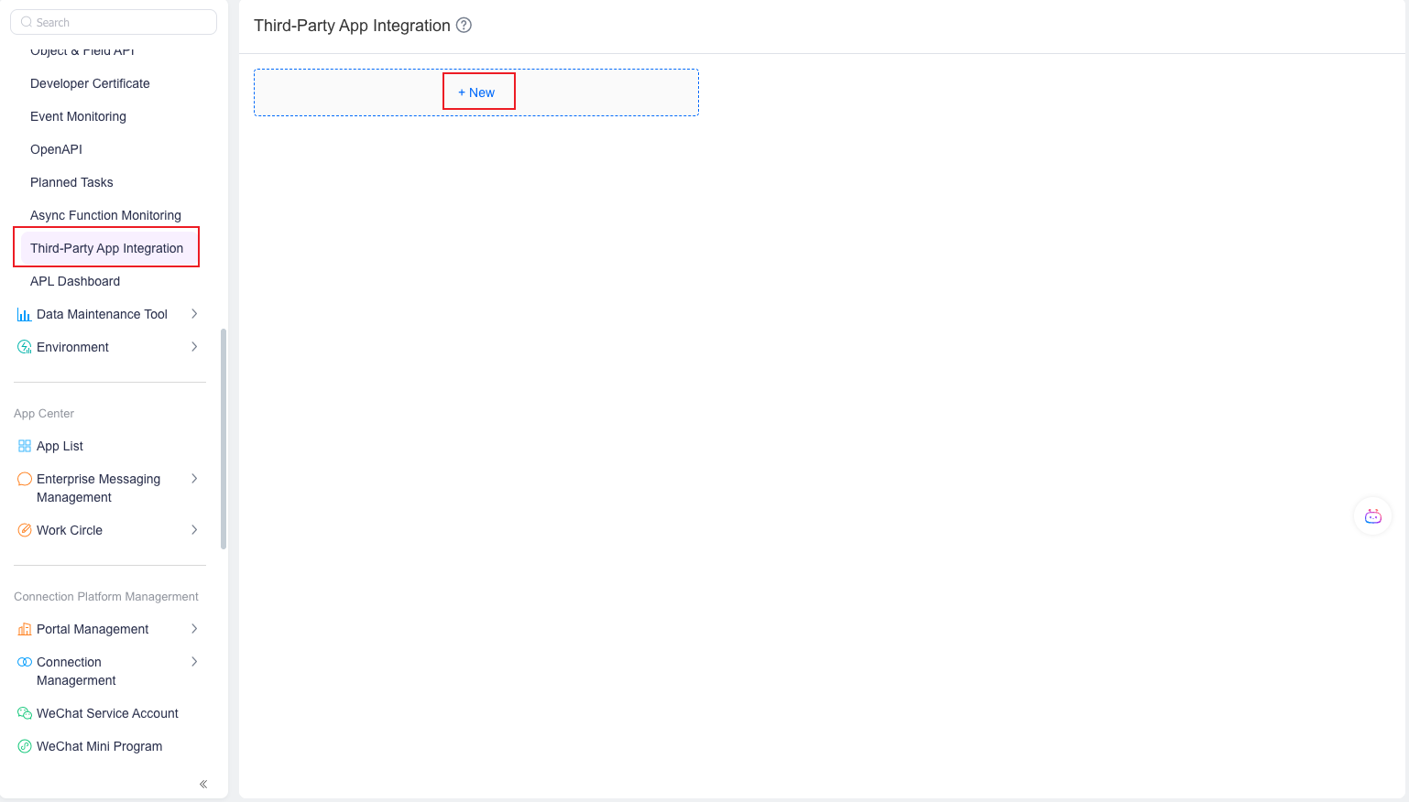Viewport: 1409px width, 802px height.
Task: Click the WeChat Service Account icon
Action: [x=24, y=713]
